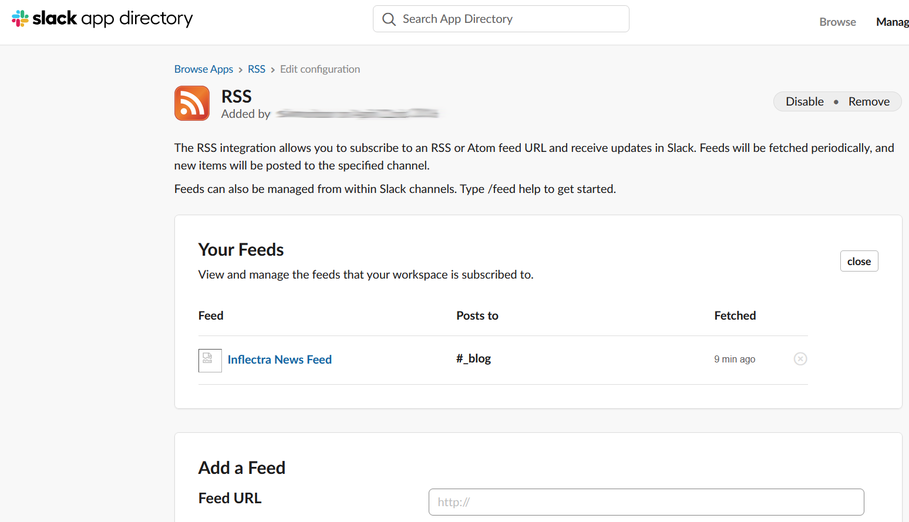
Task: Click the Inflectra feed thumbnail image
Action: pos(210,360)
